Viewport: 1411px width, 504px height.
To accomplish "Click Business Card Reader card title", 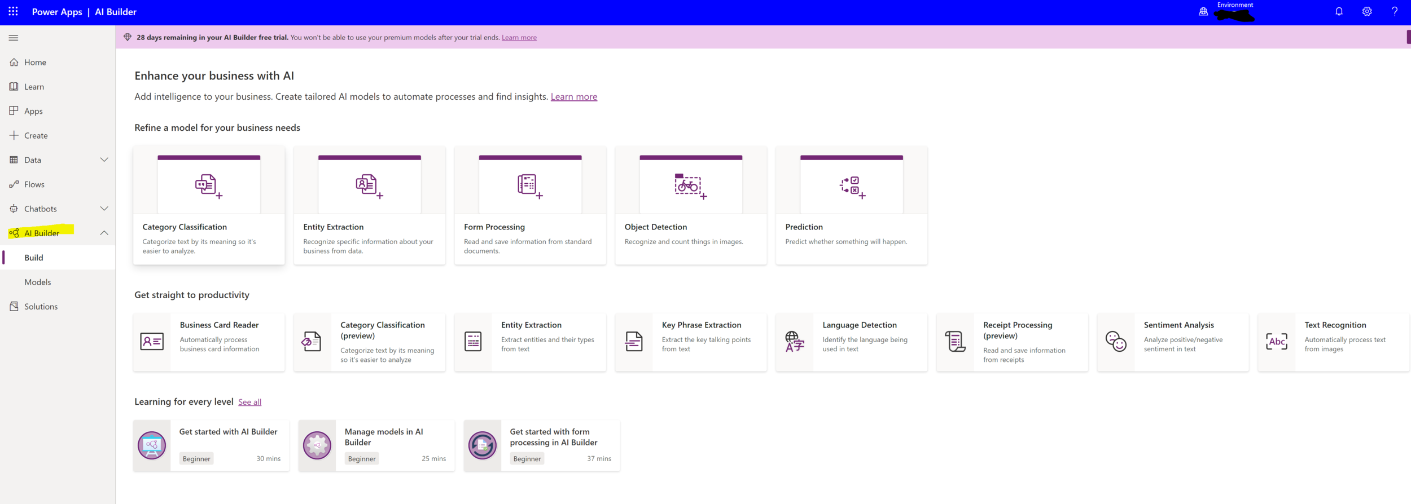I will (x=219, y=325).
